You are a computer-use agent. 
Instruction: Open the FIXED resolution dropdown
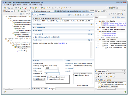click(x=58, y=68)
